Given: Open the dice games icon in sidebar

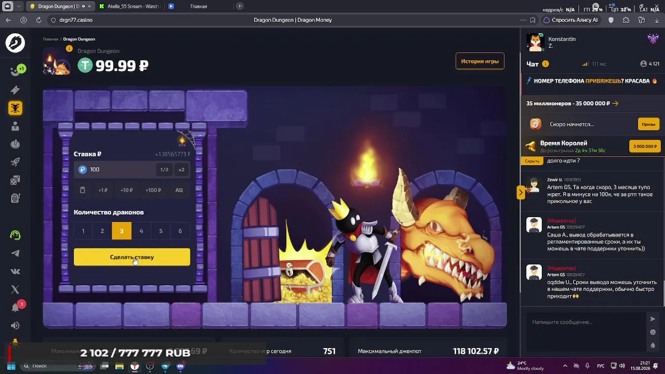Looking at the screenshot, I should (15, 180).
